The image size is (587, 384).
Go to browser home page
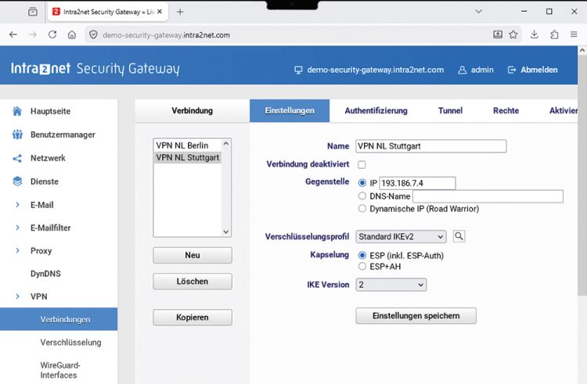pos(72,34)
